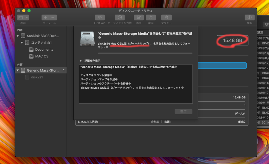Click the Dropbox icon in the background window
This screenshot has height=164, width=269.
click(x=266, y=24)
